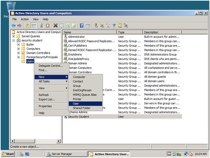Sort list by the Name column header
Image resolution: width=210 pixels, height=158 pixels.
click(x=90, y=32)
